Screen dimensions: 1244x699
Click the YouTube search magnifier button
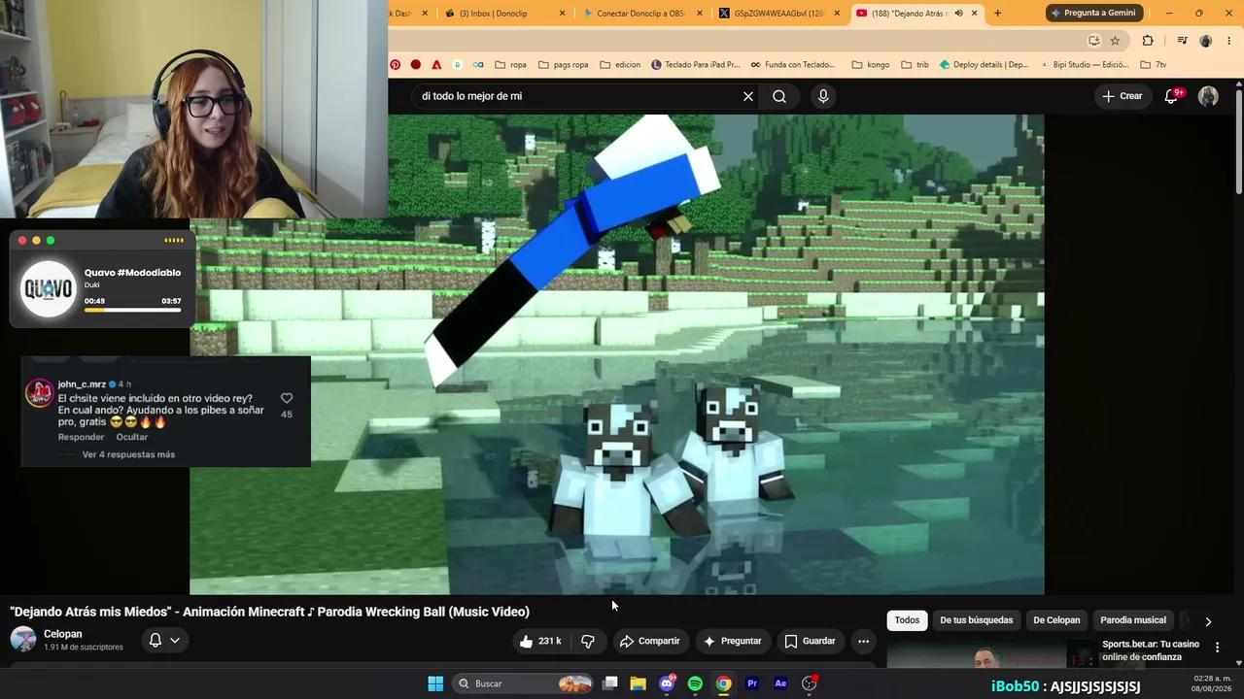(779, 96)
